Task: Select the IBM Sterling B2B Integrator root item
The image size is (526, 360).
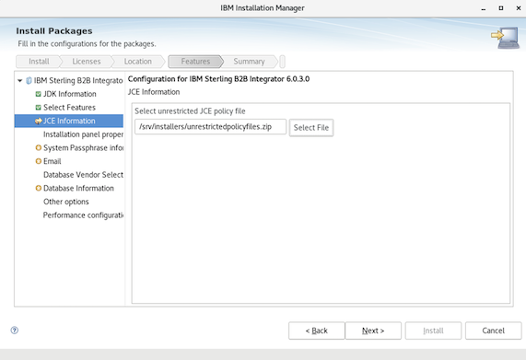Action: click(x=78, y=81)
